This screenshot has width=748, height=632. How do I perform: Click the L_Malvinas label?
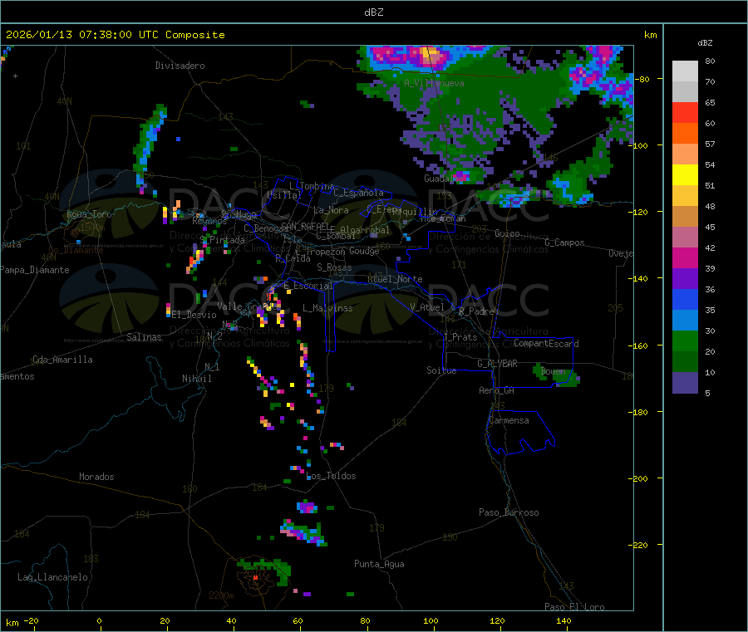(x=327, y=308)
